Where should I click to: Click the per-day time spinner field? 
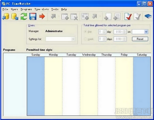point(120,32)
